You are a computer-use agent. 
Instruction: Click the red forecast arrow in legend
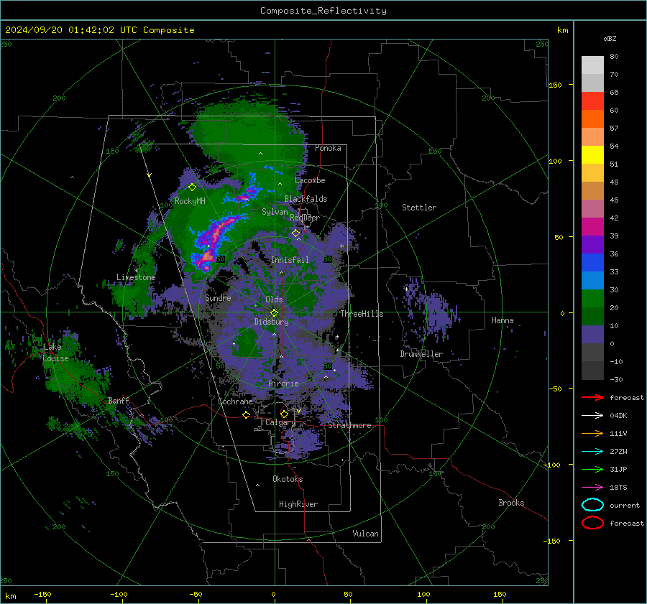pyautogui.click(x=592, y=397)
